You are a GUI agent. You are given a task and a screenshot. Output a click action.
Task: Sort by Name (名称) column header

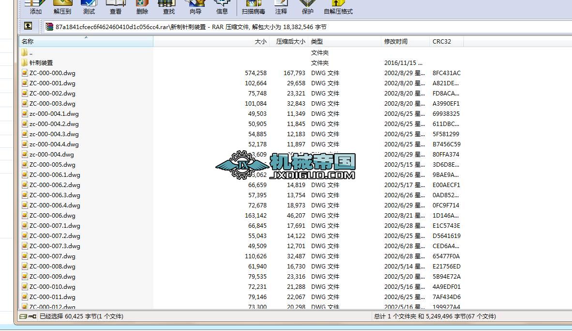coord(86,41)
